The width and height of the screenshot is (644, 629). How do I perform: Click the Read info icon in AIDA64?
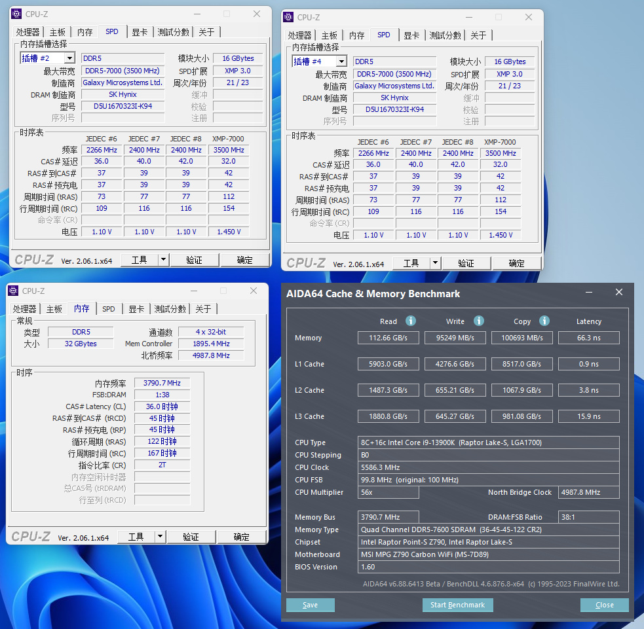click(411, 321)
